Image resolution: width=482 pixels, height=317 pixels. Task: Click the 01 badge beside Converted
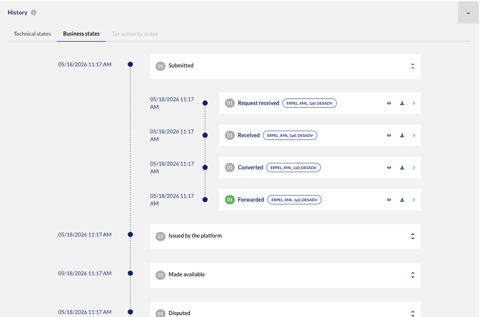tap(230, 168)
